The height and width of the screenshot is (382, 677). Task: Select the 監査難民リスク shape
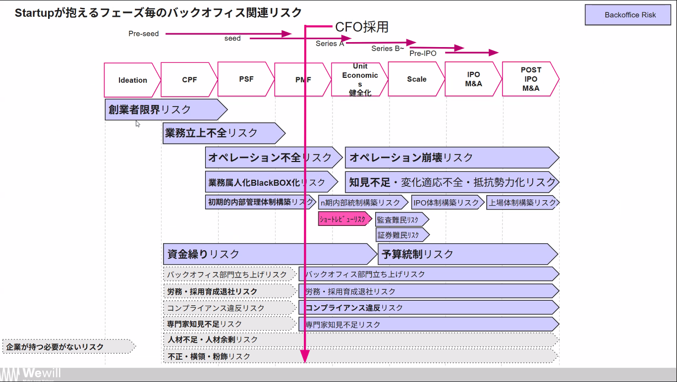click(x=401, y=219)
